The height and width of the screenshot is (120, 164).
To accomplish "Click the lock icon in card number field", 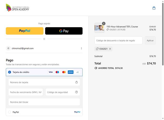I will tap(76, 82).
